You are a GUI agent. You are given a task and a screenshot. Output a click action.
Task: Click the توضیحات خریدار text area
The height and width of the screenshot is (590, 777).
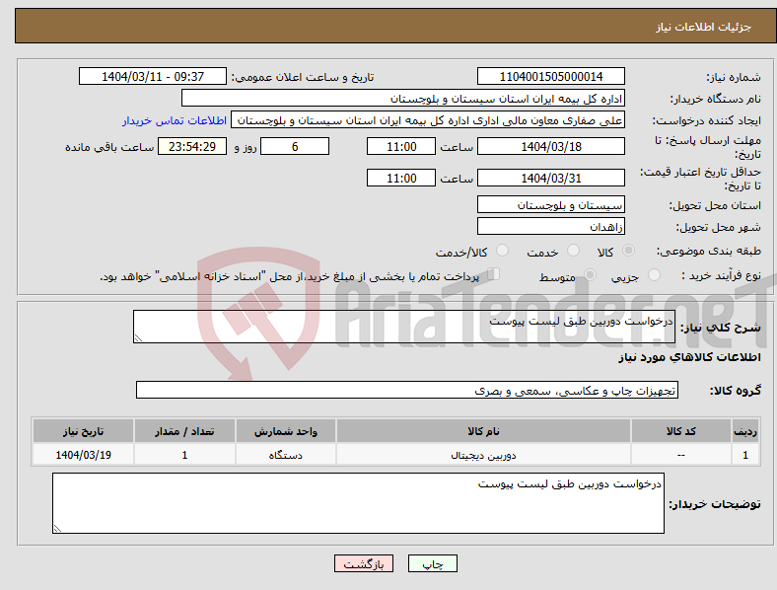(358, 503)
